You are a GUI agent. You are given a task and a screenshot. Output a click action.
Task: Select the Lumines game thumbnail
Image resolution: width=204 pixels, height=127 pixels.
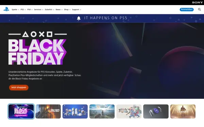pos(183,111)
